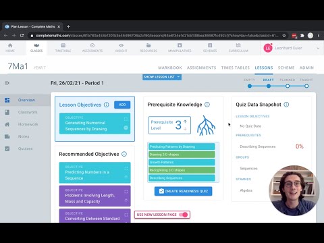Open Leonhard Euler account dropdown
Image resolution: width=324 pixels, height=243 pixels.
[318, 48]
